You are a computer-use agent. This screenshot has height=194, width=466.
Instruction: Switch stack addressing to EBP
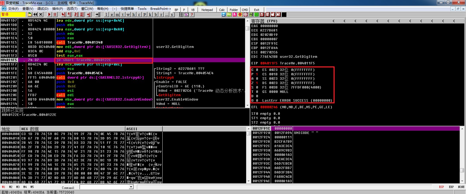[451, 187]
